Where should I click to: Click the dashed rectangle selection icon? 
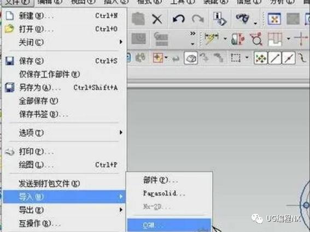(x=236, y=58)
